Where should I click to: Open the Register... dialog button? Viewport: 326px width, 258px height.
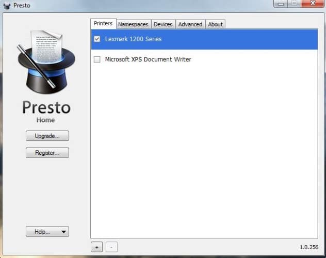pos(47,153)
